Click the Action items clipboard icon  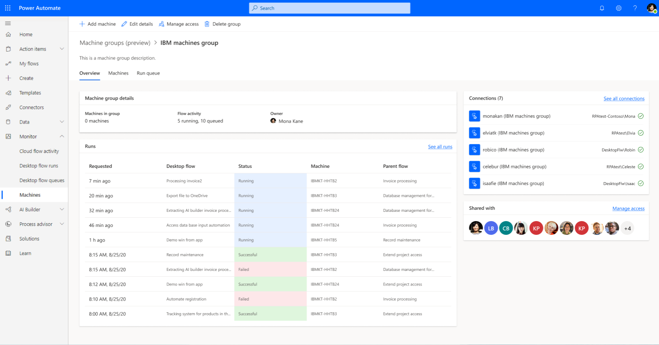pos(8,49)
